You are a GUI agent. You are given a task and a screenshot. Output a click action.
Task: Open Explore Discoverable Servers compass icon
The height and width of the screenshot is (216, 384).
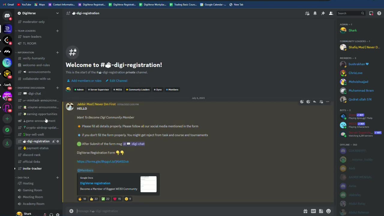coord(7,130)
